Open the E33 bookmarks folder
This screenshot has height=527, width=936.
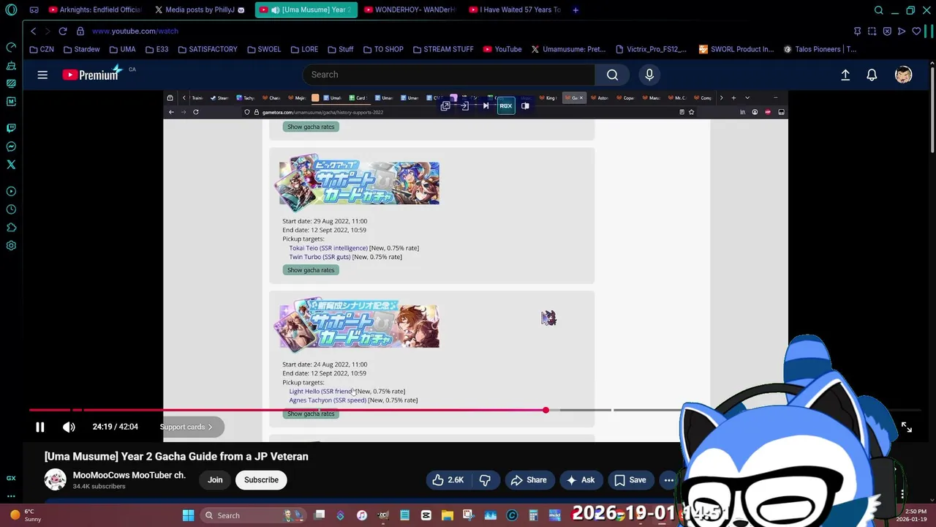tap(156, 50)
